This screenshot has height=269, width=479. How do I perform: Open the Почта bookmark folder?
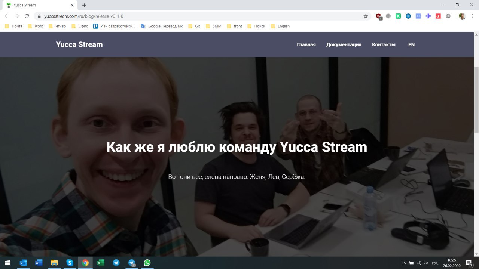tap(13, 26)
